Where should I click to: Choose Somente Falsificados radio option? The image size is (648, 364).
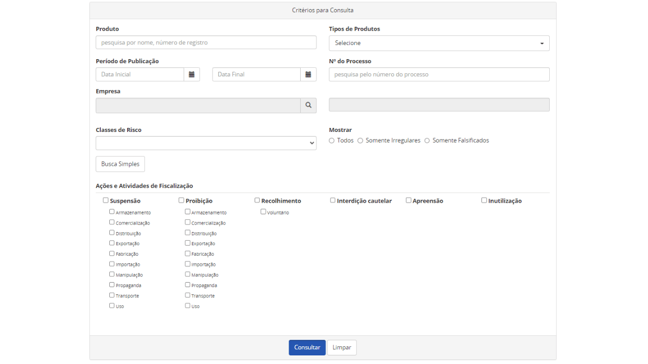pos(427,141)
